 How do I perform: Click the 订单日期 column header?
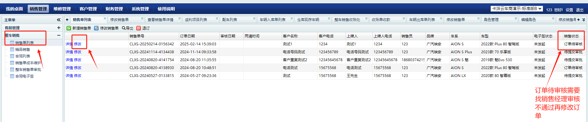tap(187, 36)
